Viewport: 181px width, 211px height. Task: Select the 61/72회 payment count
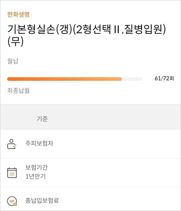click(x=164, y=78)
